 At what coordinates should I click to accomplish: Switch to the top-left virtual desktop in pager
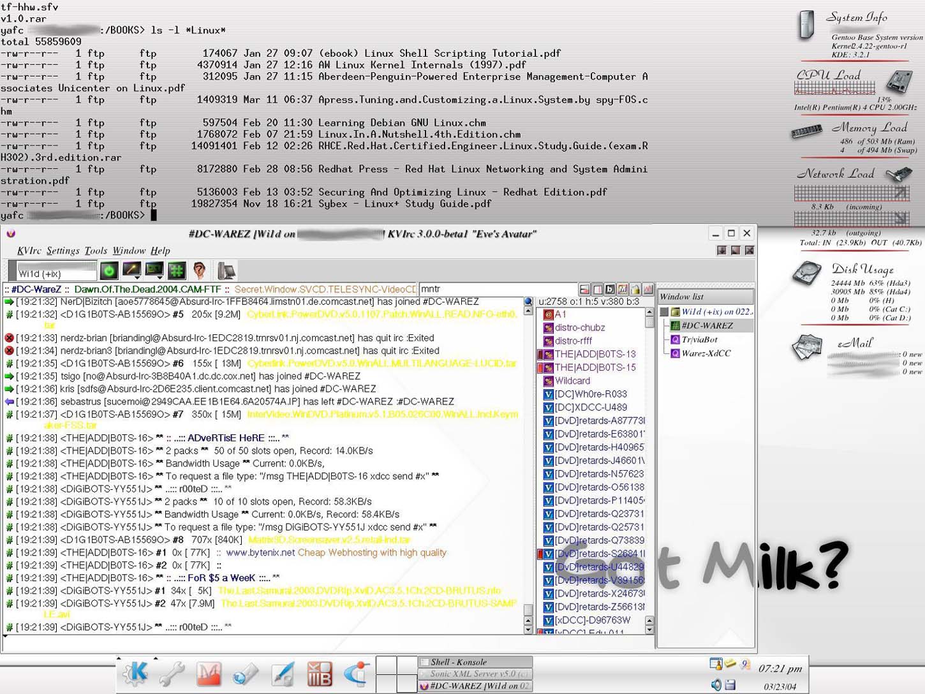(386, 665)
